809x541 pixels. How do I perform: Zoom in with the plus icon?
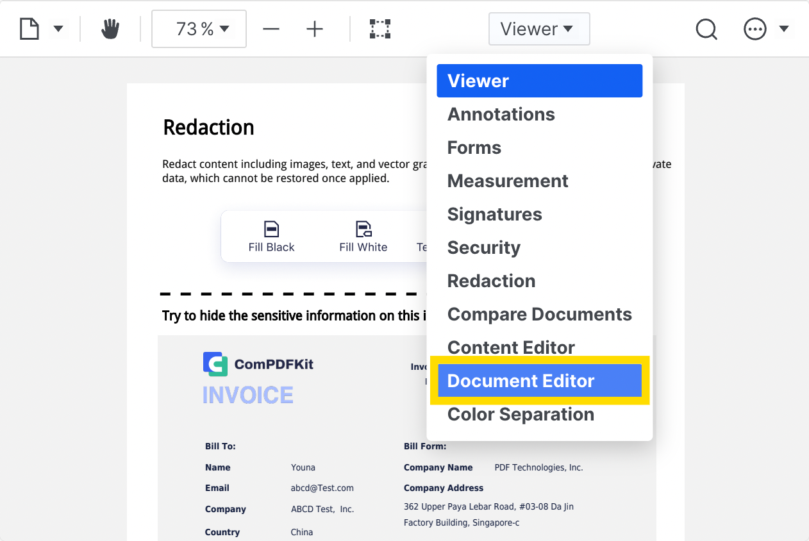click(315, 29)
